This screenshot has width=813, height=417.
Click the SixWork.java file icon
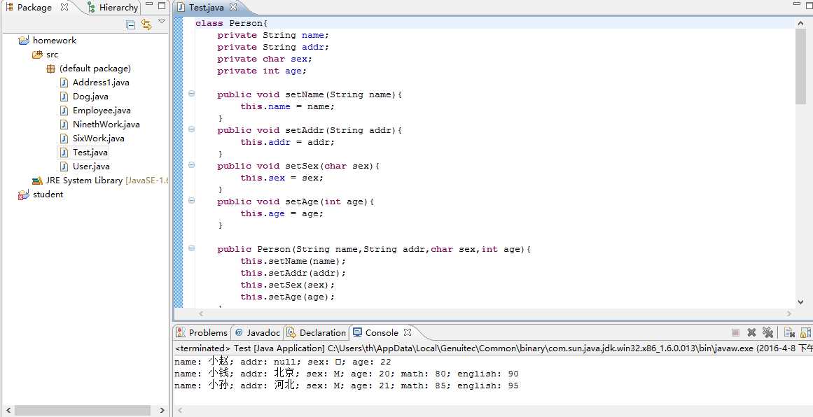click(64, 139)
